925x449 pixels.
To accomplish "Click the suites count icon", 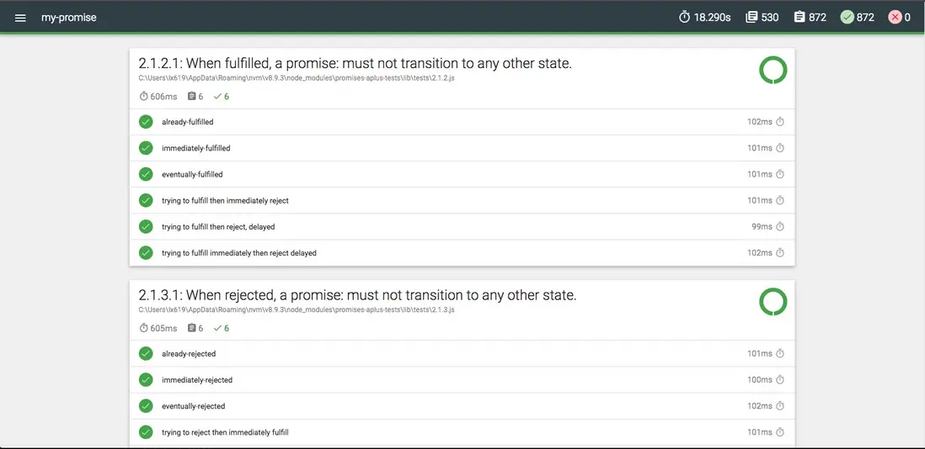I will pyautogui.click(x=751, y=18).
